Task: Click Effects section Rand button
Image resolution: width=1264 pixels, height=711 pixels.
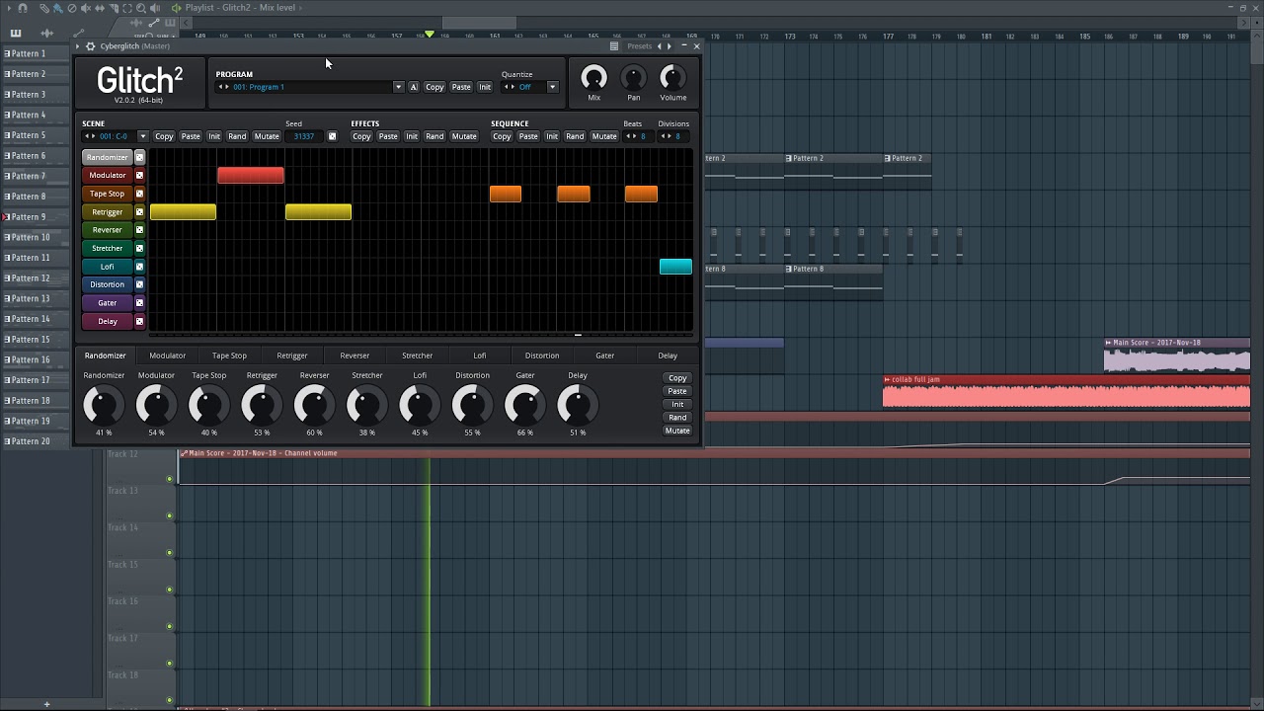Action: point(434,136)
